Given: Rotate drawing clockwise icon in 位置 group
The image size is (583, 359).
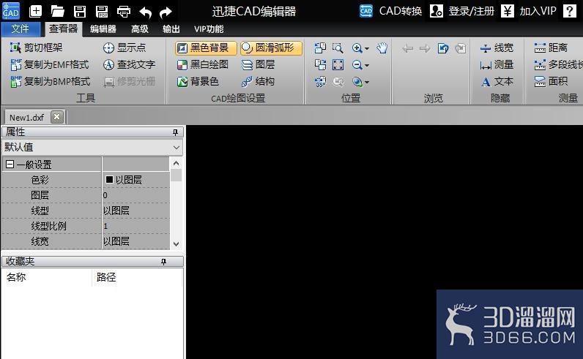Looking at the screenshot, I should coord(320,64).
